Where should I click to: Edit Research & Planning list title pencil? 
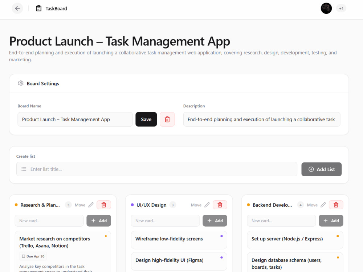click(91, 205)
